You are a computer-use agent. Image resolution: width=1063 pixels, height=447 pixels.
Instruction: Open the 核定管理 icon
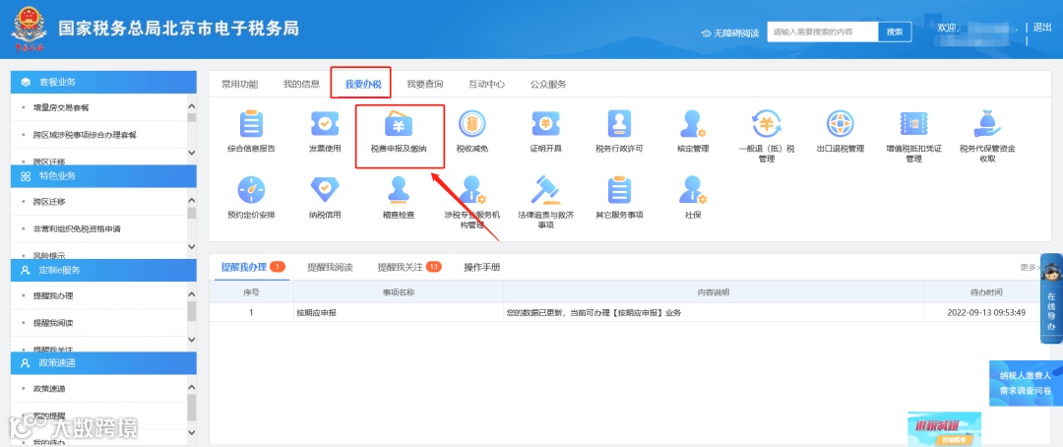693,124
